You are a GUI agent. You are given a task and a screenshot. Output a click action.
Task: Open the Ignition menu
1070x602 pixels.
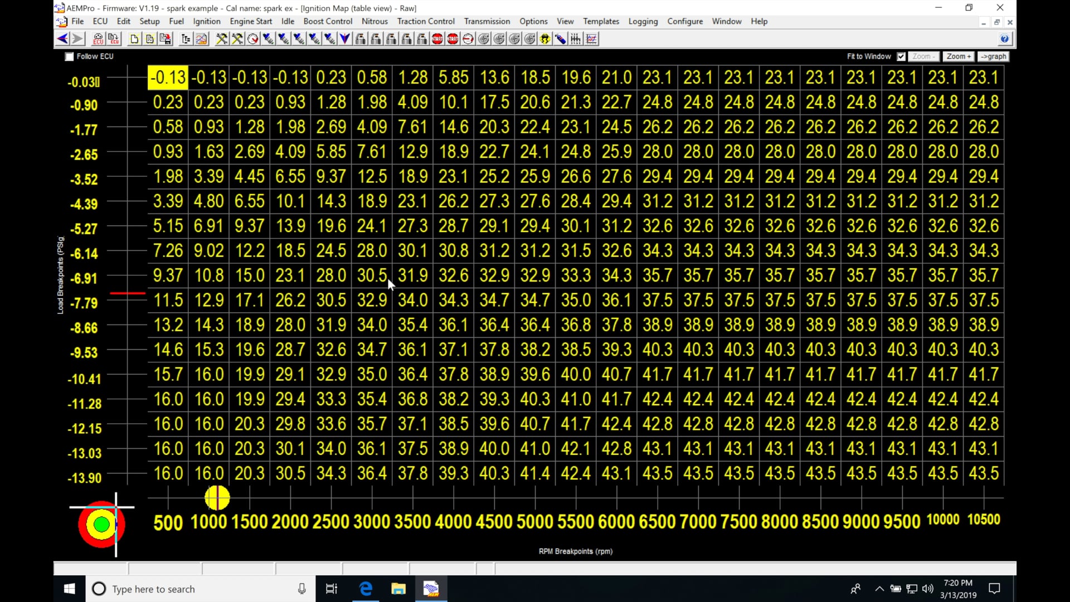coord(207,21)
